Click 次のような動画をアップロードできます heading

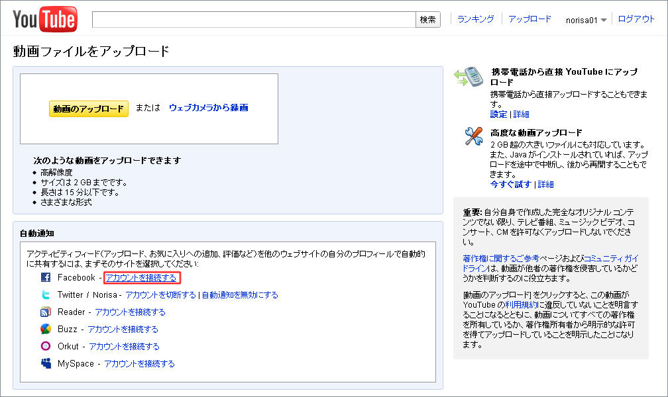(107, 160)
